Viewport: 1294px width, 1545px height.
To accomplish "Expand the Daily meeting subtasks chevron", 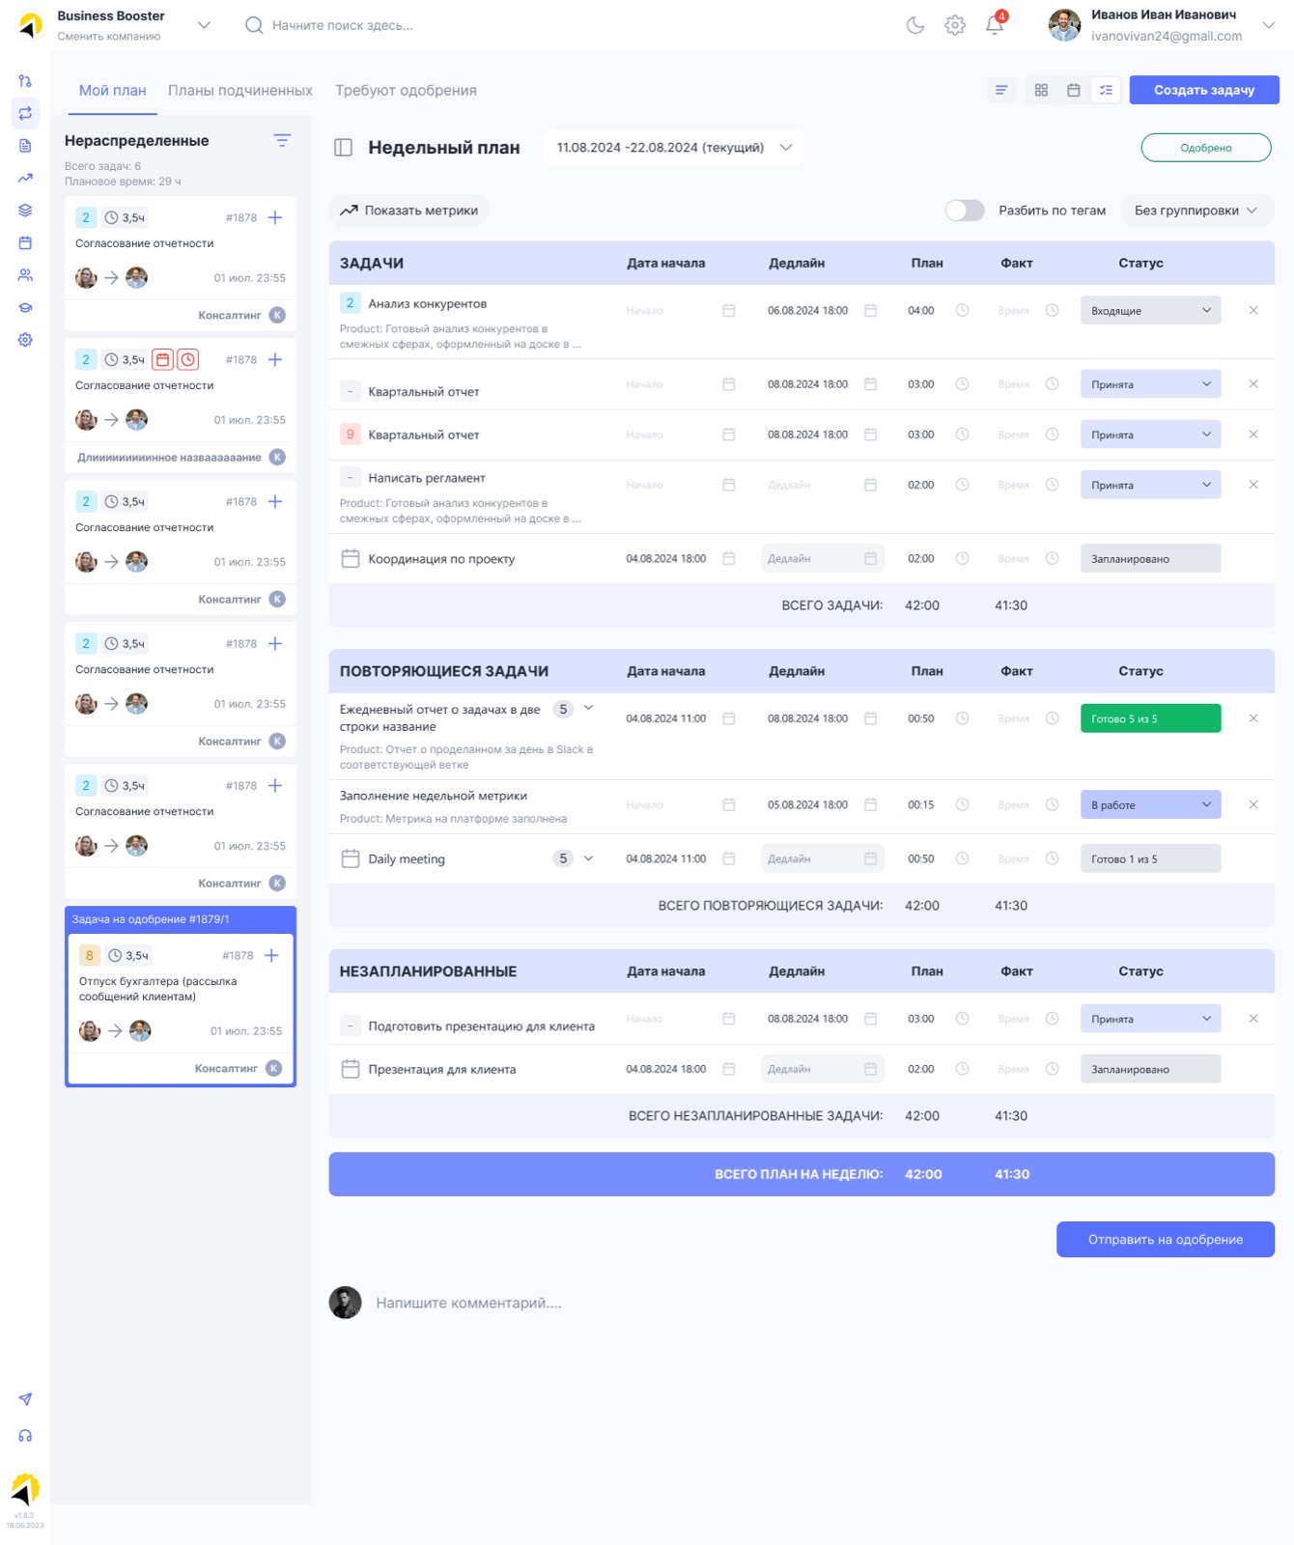I will pyautogui.click(x=589, y=858).
